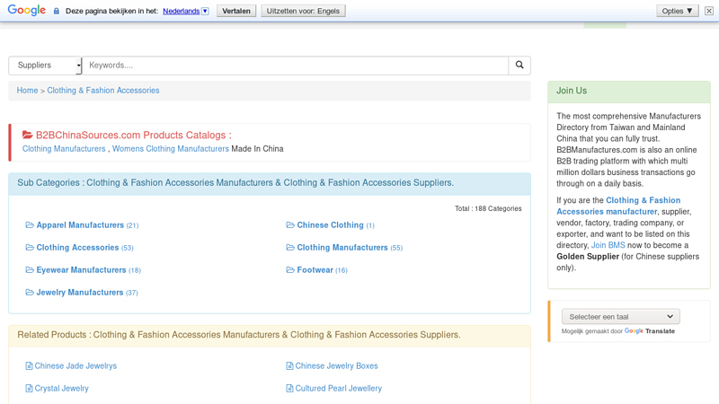Click folder icon beside Clothing Manufacturers
This screenshot has height=404, width=719.
coord(290,248)
